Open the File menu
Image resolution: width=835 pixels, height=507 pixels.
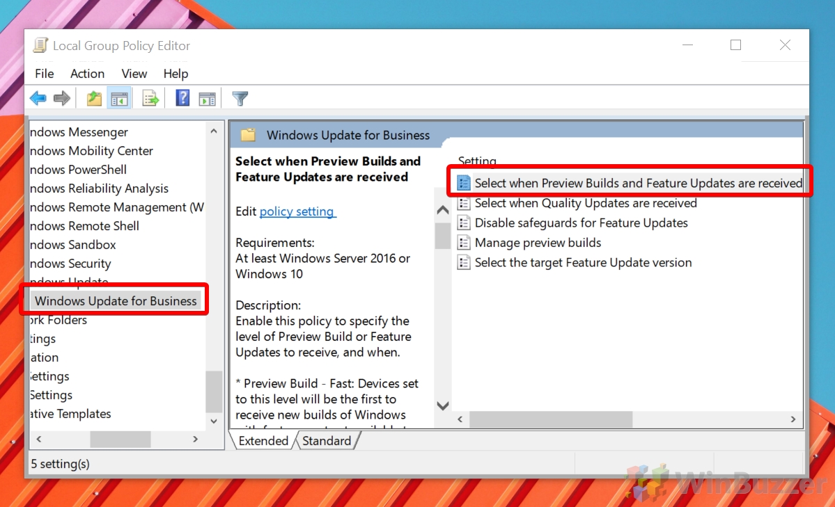[x=44, y=74]
